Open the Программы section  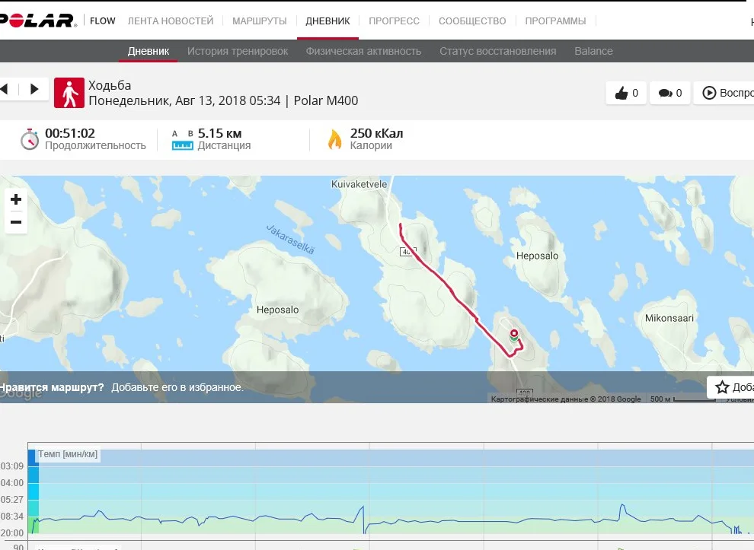(555, 21)
